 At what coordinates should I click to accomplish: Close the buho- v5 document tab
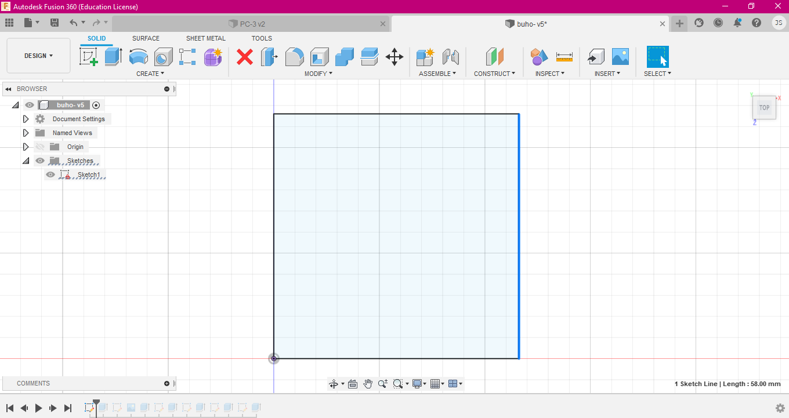[663, 24]
